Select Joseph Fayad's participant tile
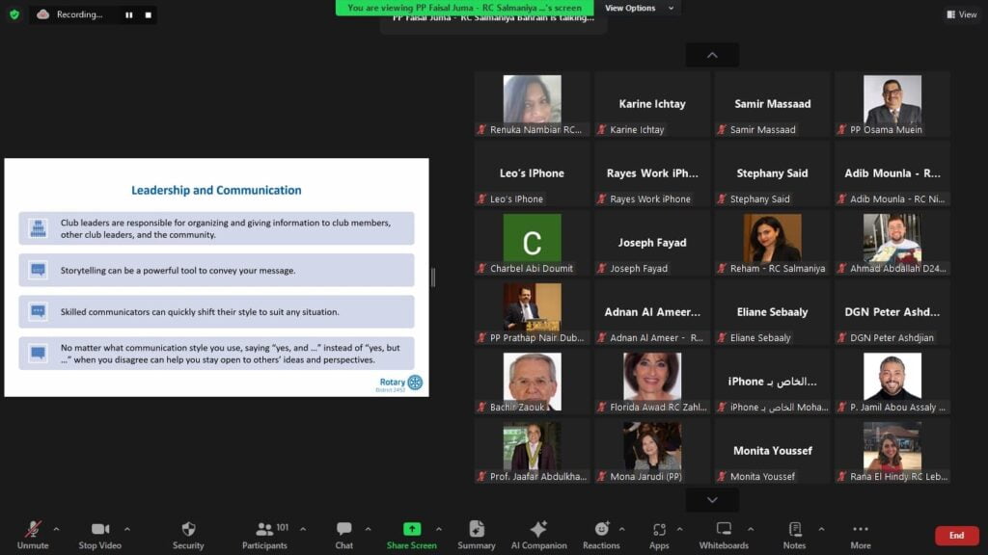Screen dimensions: 988x555 tap(652, 243)
